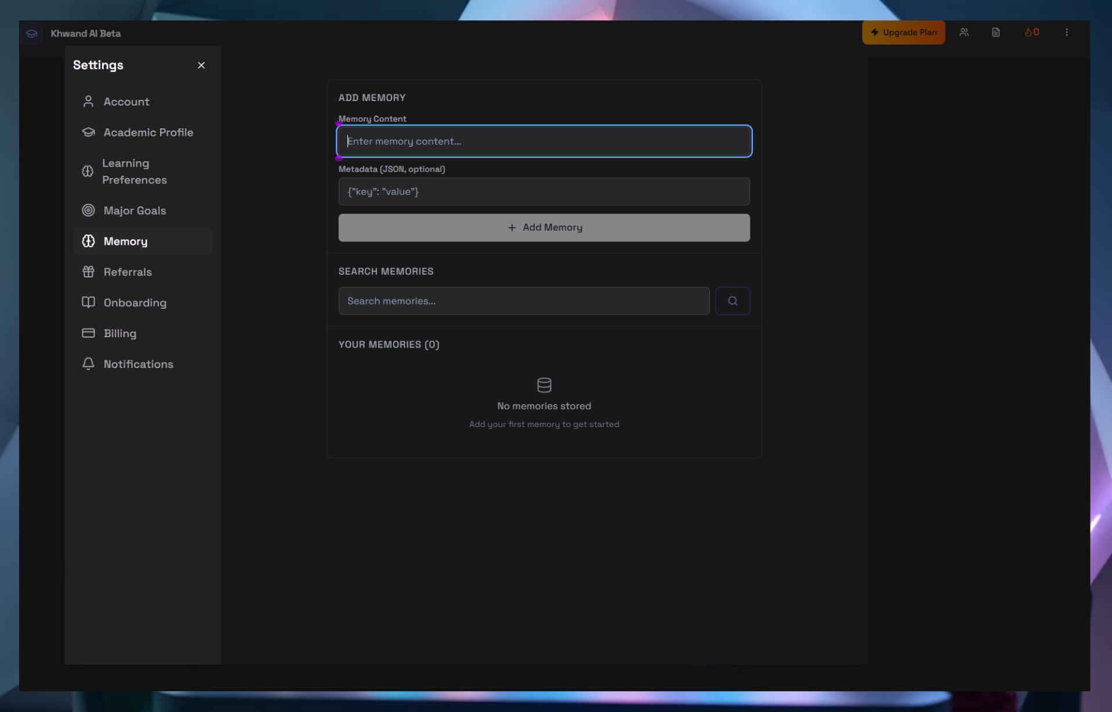Select the Major Goals target icon
Screen dimensions: 1112x712
click(x=88, y=210)
